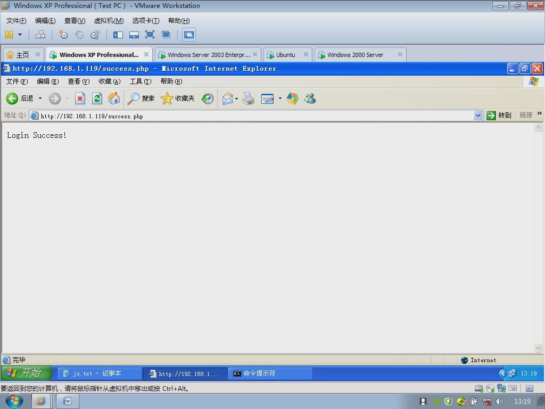
Task: Open the browsing history icon in IE toolbar
Action: pos(208,99)
